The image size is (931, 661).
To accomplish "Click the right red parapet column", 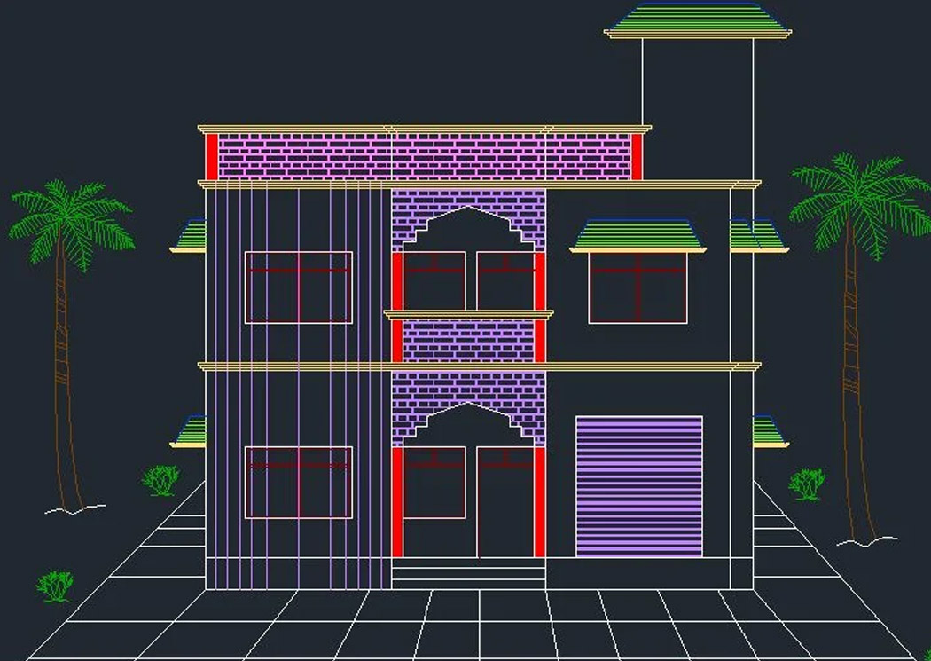I will [636, 156].
